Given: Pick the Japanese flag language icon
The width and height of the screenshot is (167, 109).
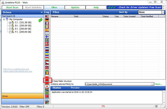Looking at the screenshot, I should (x=47, y=86).
